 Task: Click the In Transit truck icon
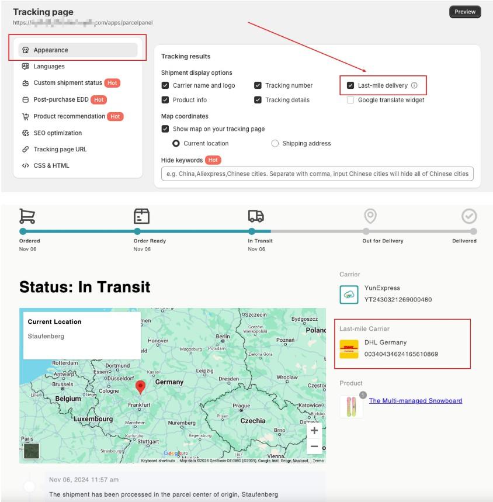[x=256, y=216]
